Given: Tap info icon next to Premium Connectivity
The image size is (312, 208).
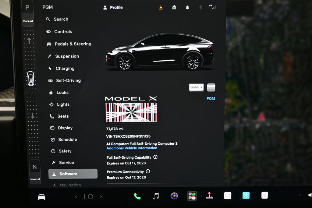Looking at the screenshot, I should pyautogui.click(x=148, y=171).
